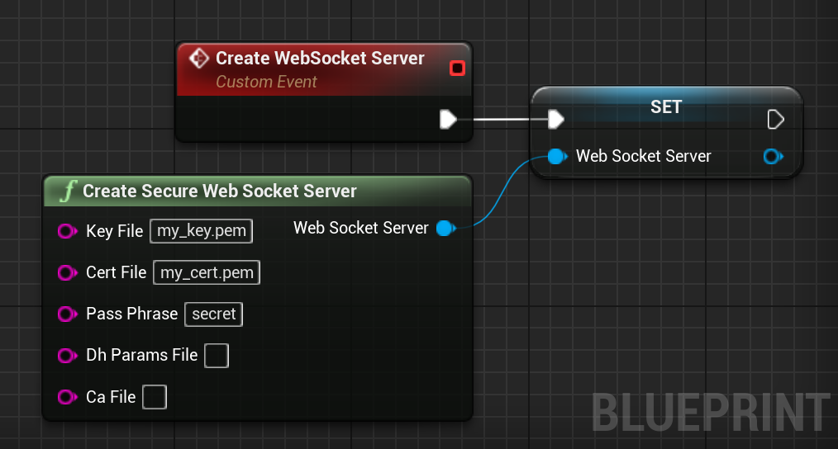Click the empty Dh Params File field
This screenshot has width=838, height=449.
tap(217, 356)
